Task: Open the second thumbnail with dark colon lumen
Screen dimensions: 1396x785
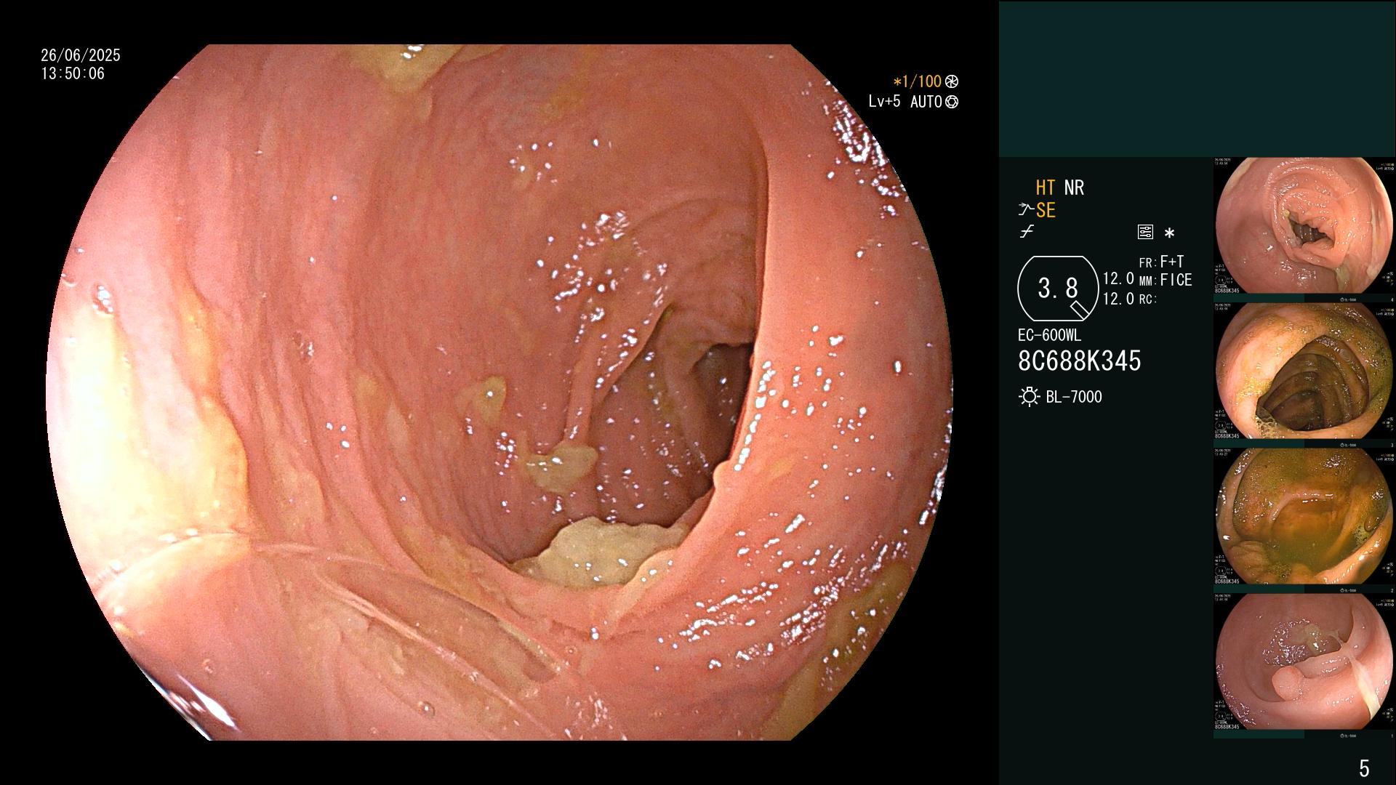Action: (x=1304, y=371)
